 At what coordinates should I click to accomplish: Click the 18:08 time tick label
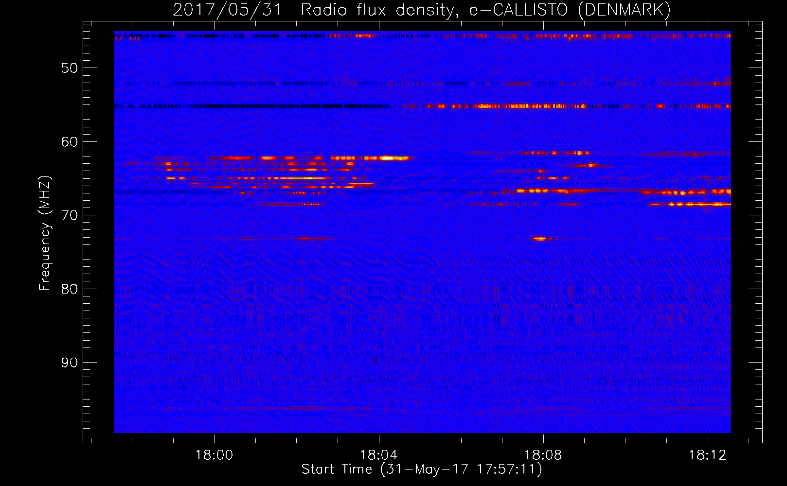click(x=543, y=455)
